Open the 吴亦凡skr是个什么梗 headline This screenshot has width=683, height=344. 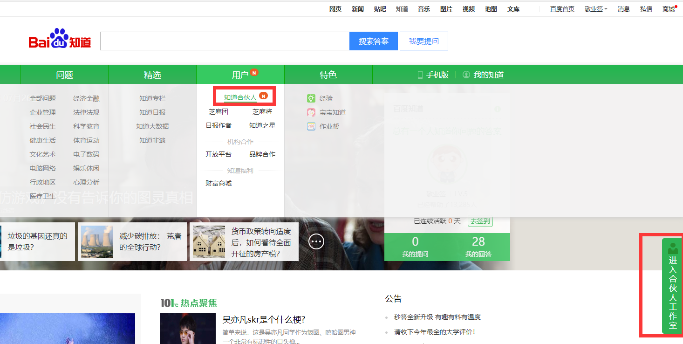pos(264,319)
